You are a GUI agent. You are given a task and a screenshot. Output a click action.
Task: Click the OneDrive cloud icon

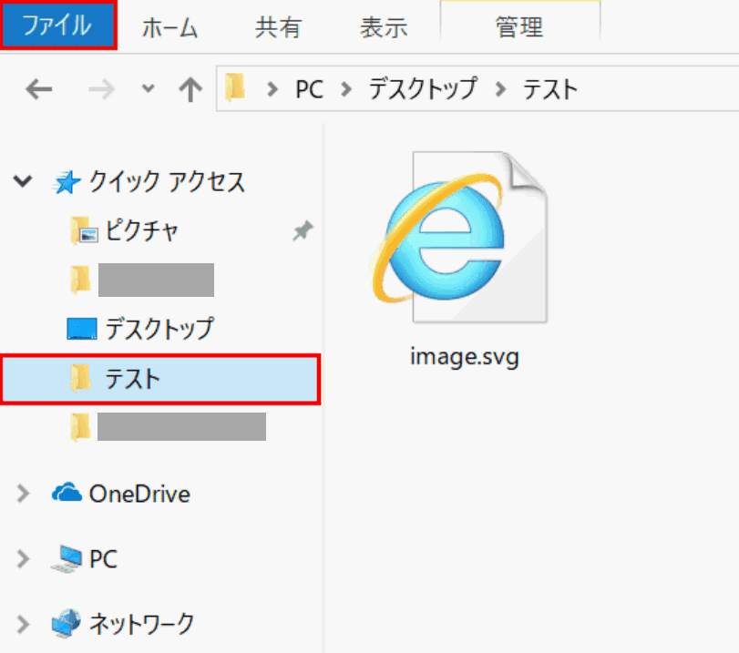[67, 493]
